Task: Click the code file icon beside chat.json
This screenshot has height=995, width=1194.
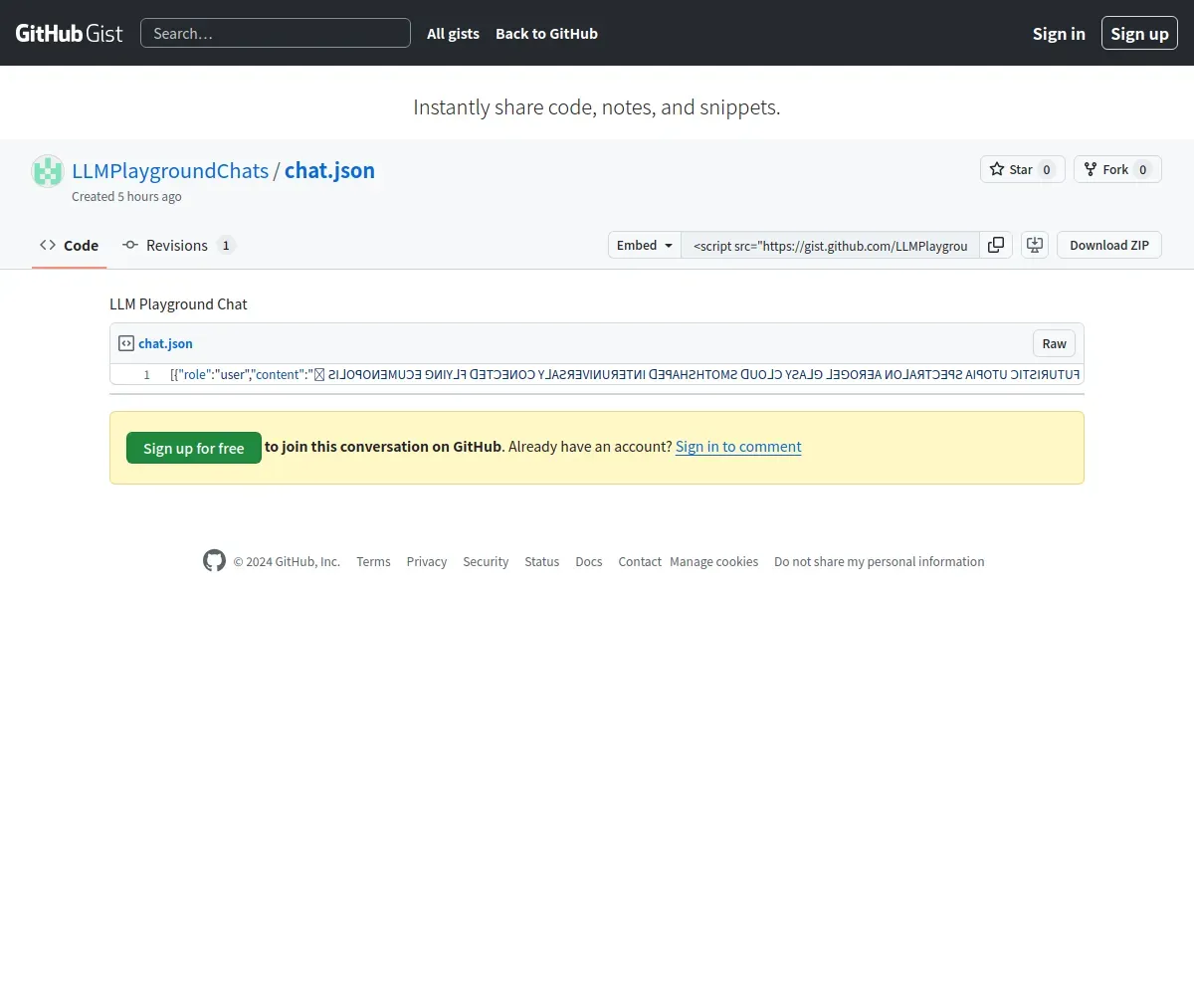Action: pos(126,343)
